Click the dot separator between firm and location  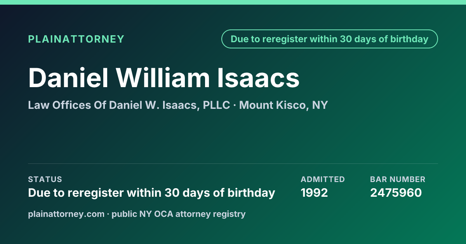click(235, 105)
